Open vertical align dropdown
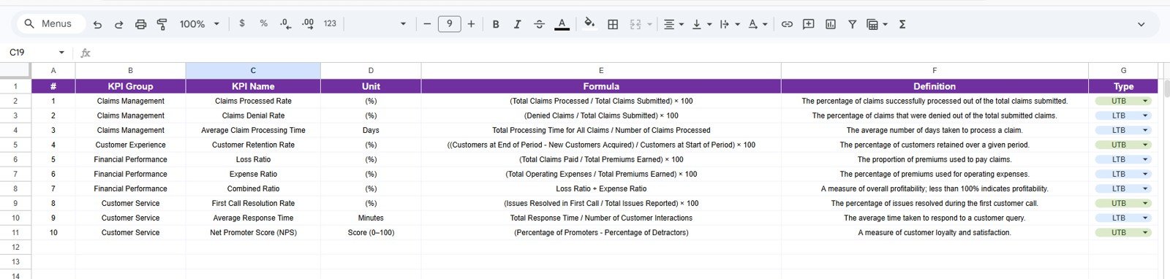 [x=701, y=24]
